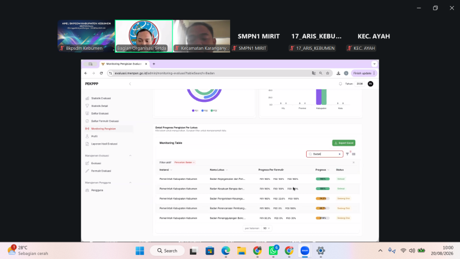The height and width of the screenshot is (259, 460).
Task: Open Formulir Evaluasi under Manajemen Evaluasi
Action: click(101, 171)
